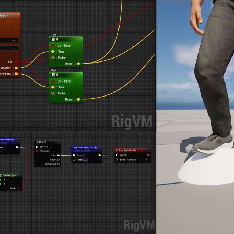The height and width of the screenshot is (234, 234).
Task: Click Branch node's Execute input pin
Action: tap(37, 147)
